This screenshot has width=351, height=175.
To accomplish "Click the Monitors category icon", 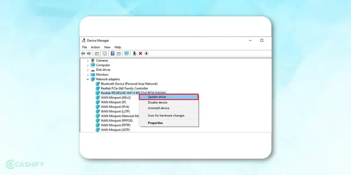I will pyautogui.click(x=93, y=75).
